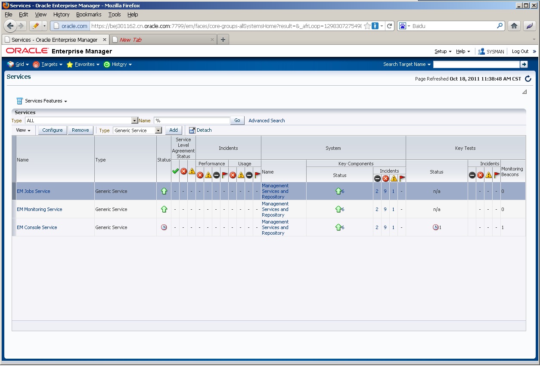Refresh page data via Page Refreshed icon

(528, 79)
